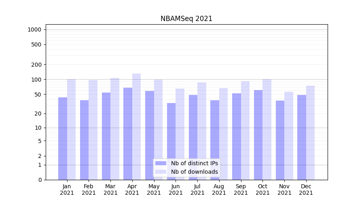Image resolution: width=364 pixels, height=202 pixels.
Task: Select the 'Nb of downloads' legend label
Action: (194, 172)
